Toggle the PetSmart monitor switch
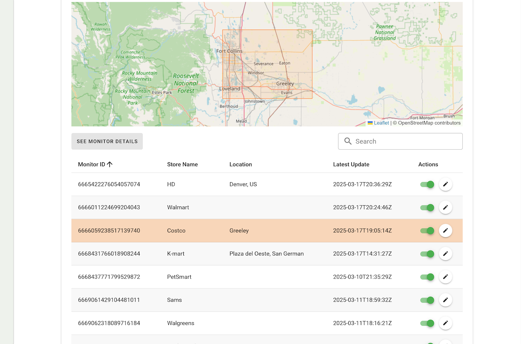521x344 pixels. 427,277
